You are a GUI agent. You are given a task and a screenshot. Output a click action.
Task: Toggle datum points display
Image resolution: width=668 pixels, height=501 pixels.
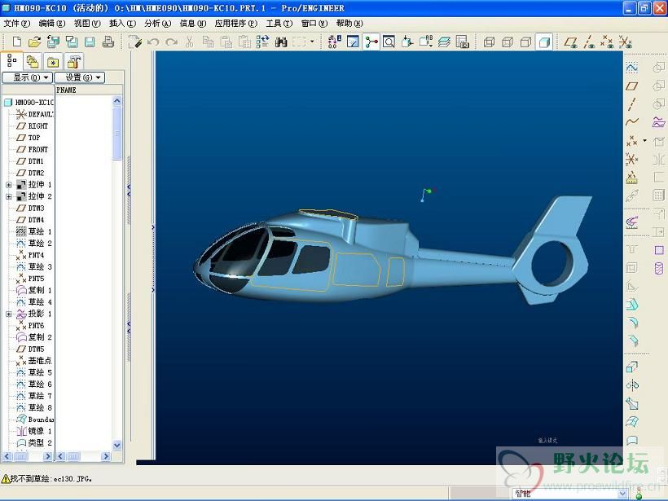coord(607,42)
